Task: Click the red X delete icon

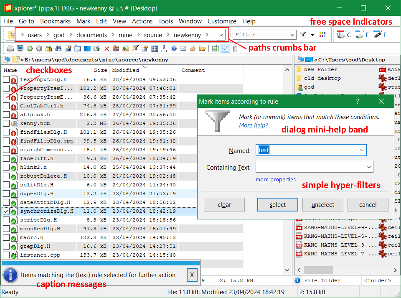Action: click(x=107, y=48)
